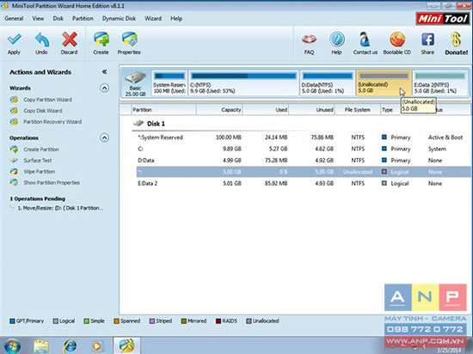473x354 pixels.
Task: Launch Internet Explorer from the taskbar
Action: click(70, 346)
